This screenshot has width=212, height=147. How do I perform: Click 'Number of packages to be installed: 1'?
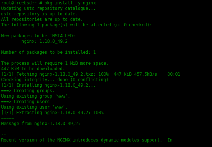pos(48,52)
